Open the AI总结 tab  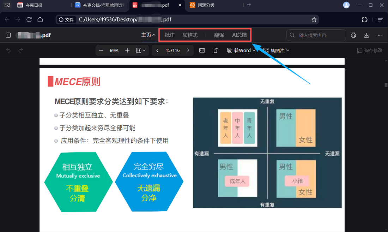[x=240, y=35]
